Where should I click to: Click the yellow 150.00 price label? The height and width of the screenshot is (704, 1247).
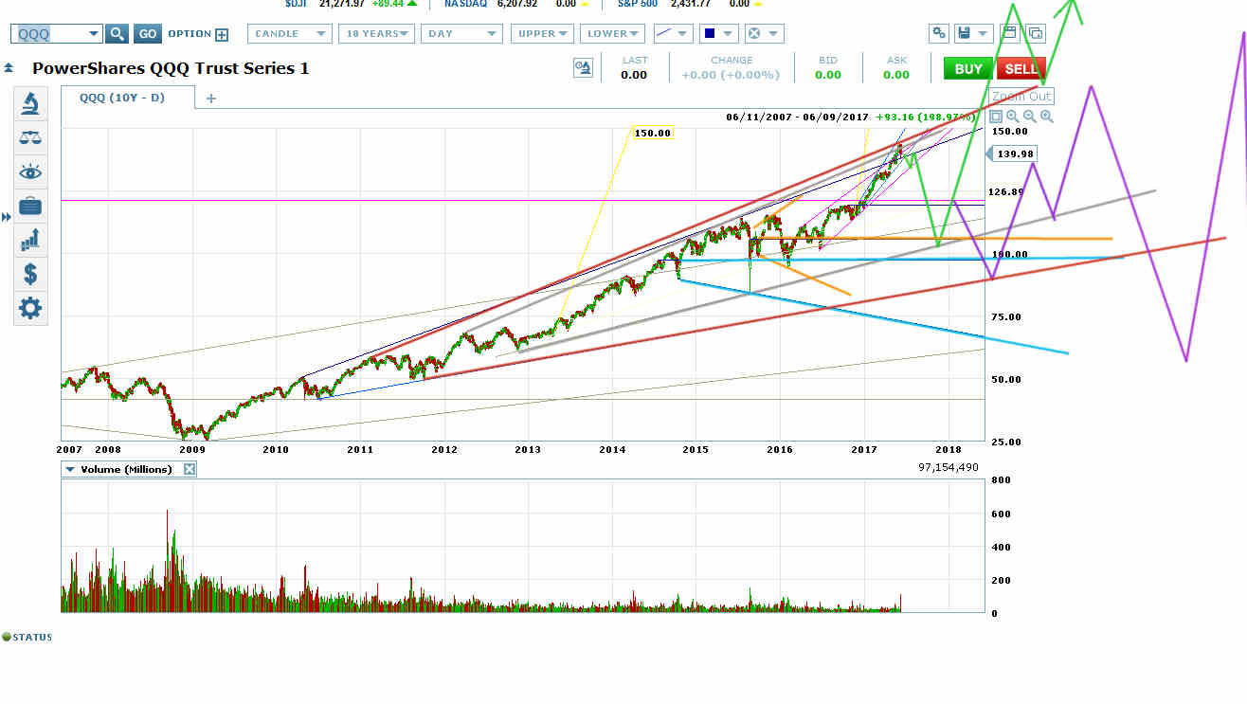click(x=653, y=133)
